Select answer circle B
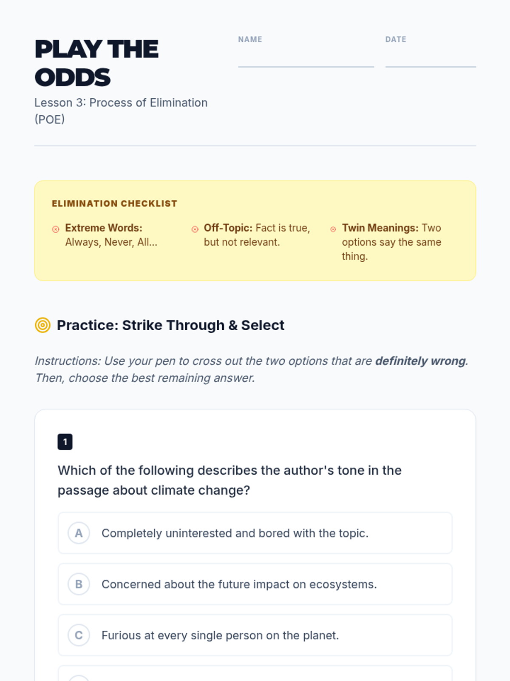510x681 pixels. pyautogui.click(x=79, y=584)
